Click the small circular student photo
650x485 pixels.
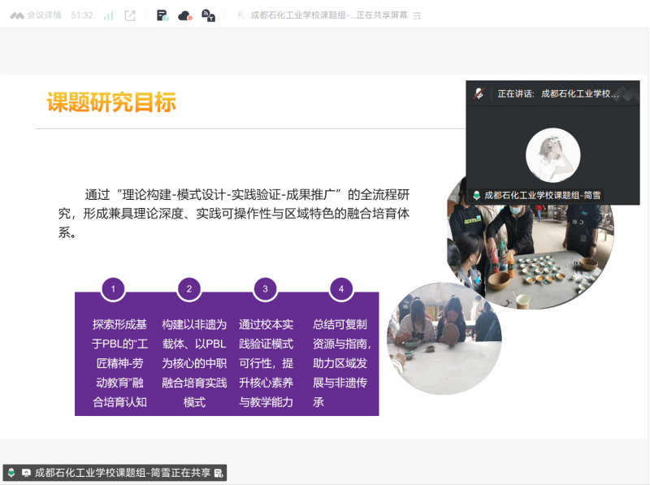tap(444, 338)
